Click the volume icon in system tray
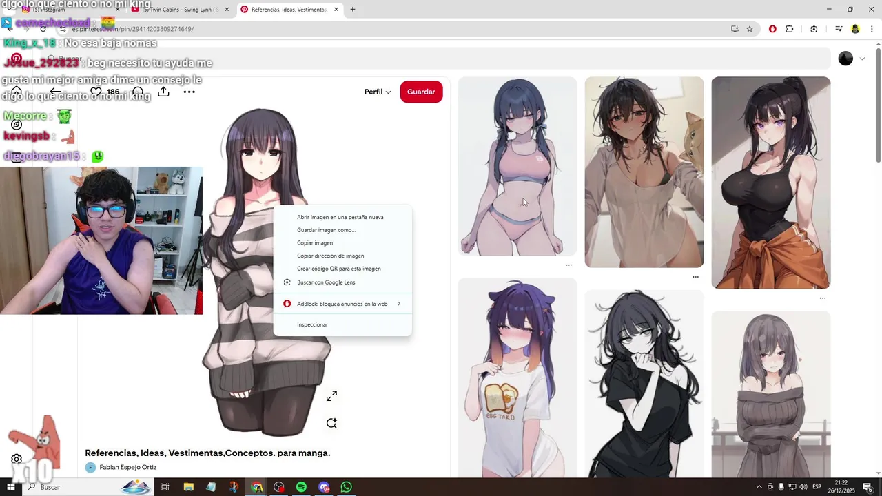The height and width of the screenshot is (496, 882). click(x=803, y=487)
